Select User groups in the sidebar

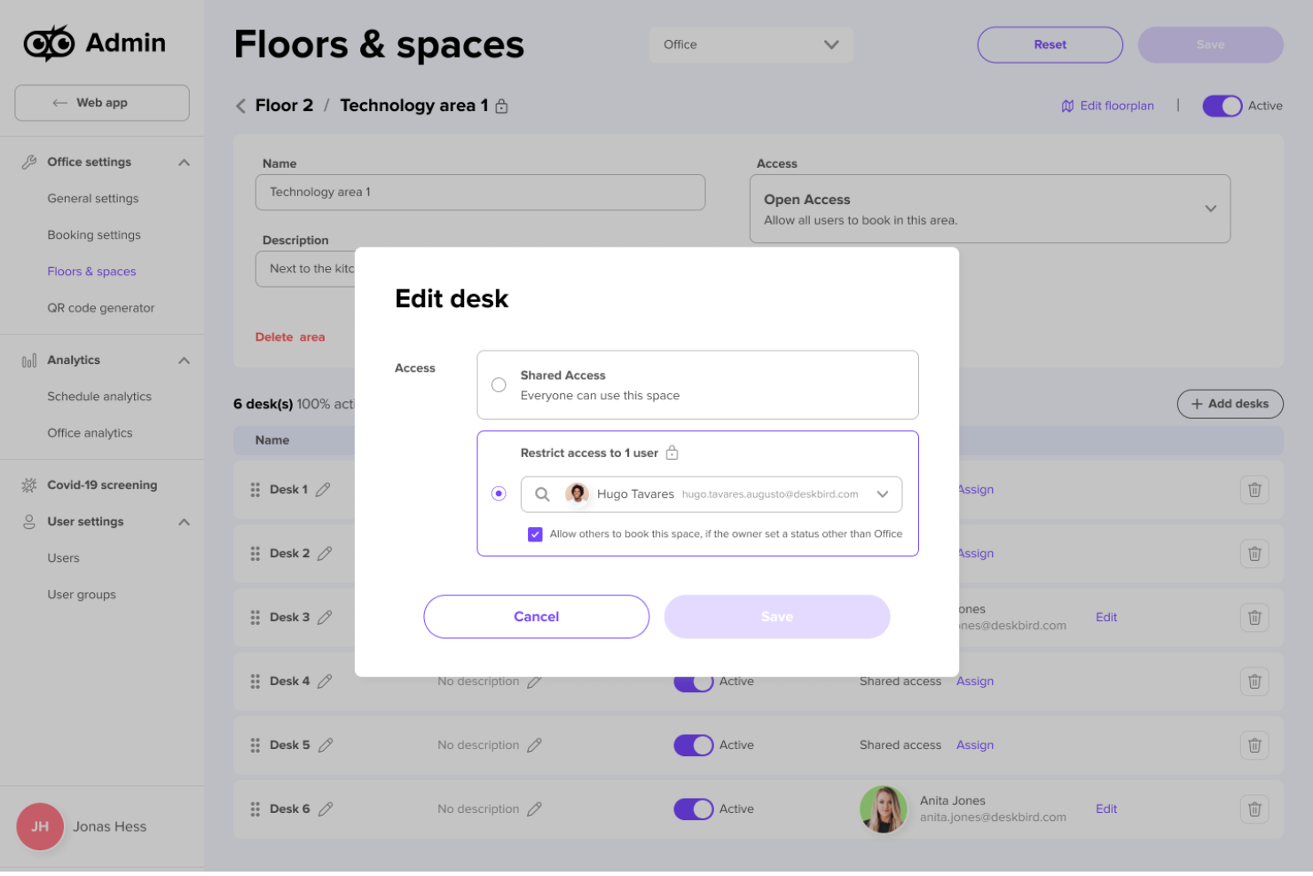(x=82, y=594)
